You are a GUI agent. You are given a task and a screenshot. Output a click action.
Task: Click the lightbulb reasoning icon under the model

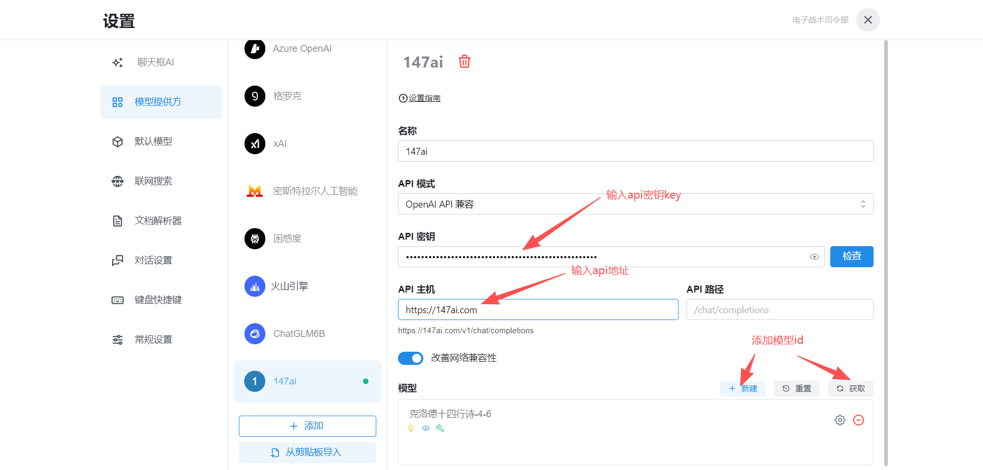click(x=411, y=428)
